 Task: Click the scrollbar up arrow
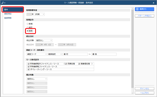click(x=132, y=9)
